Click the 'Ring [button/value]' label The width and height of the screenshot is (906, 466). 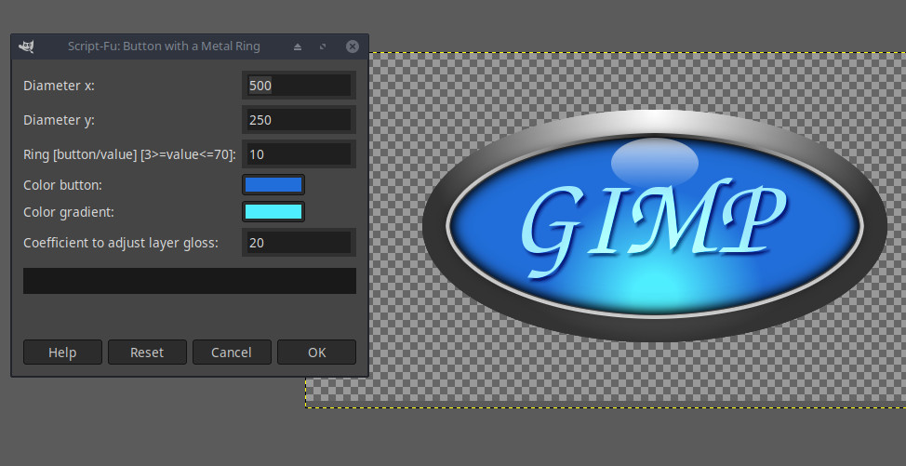[129, 154]
